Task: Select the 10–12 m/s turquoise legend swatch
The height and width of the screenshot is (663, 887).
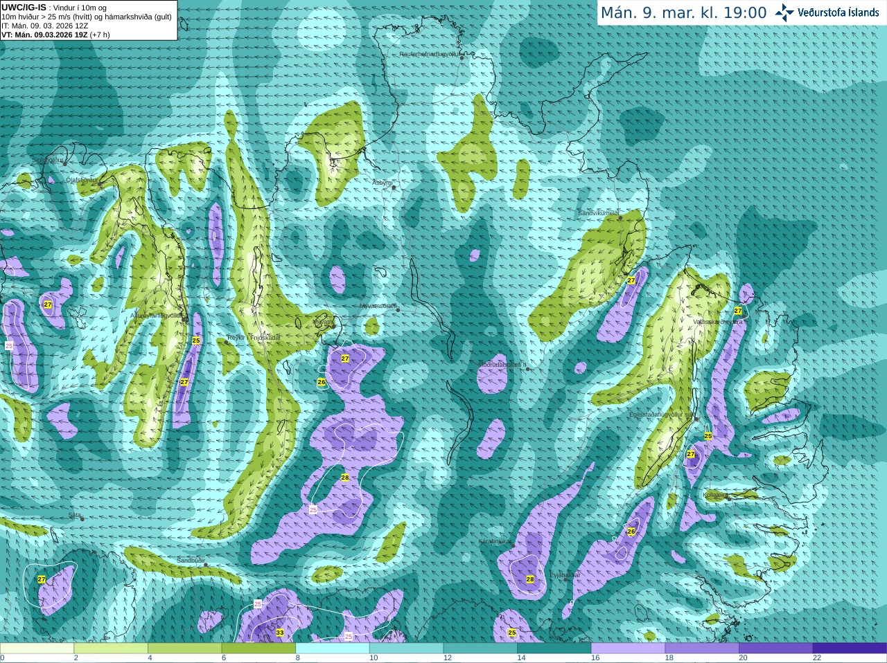Action: click(x=406, y=648)
